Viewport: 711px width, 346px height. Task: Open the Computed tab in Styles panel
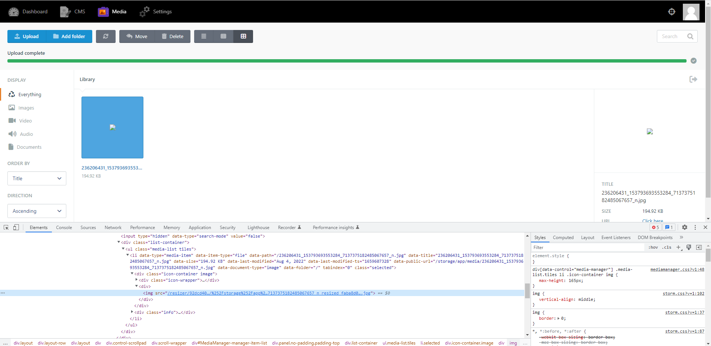pyautogui.click(x=563, y=237)
